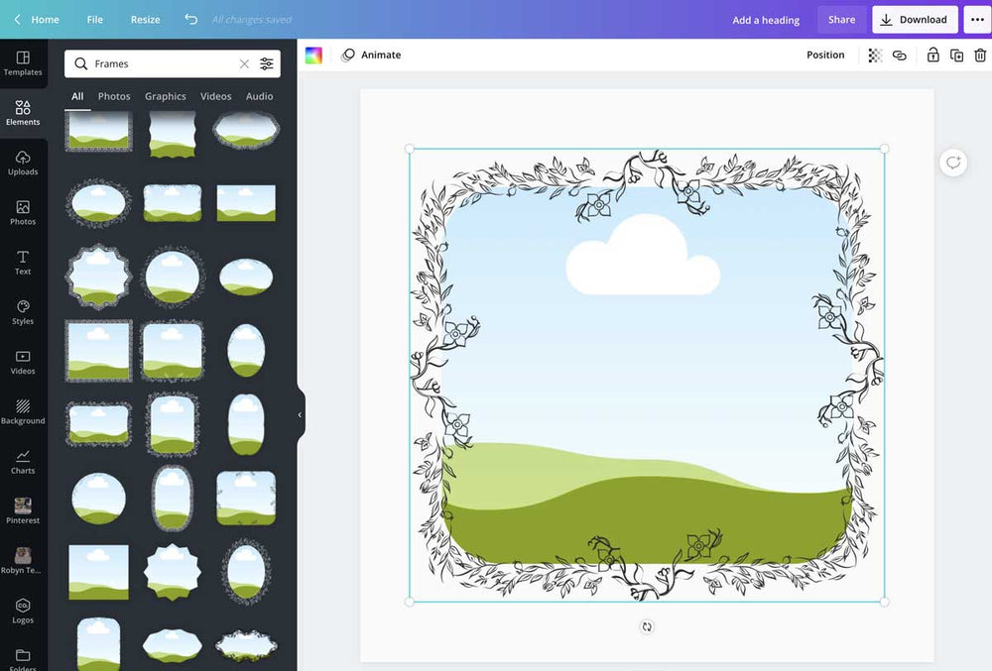Clear the Frames search with X

coord(244,63)
